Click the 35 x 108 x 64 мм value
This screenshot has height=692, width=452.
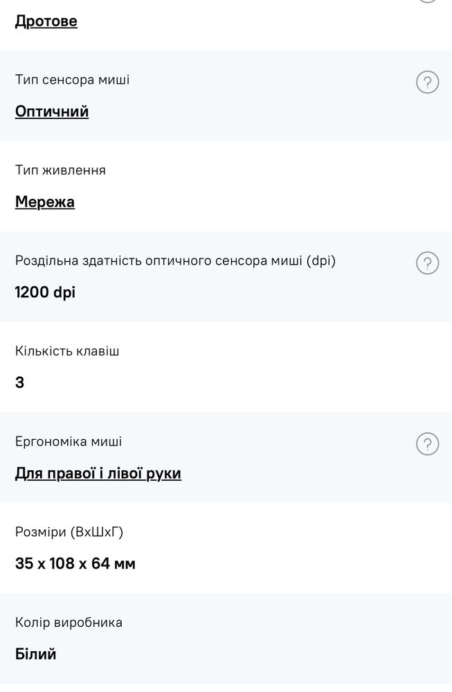[75, 564]
